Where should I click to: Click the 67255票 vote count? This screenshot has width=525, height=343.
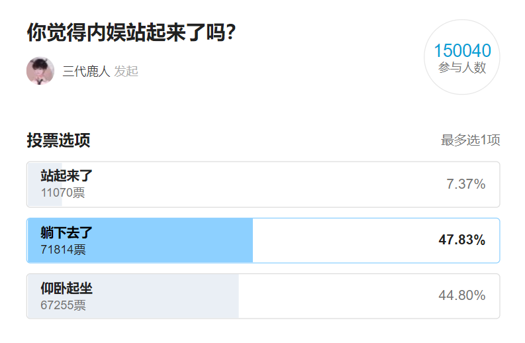pos(63,305)
